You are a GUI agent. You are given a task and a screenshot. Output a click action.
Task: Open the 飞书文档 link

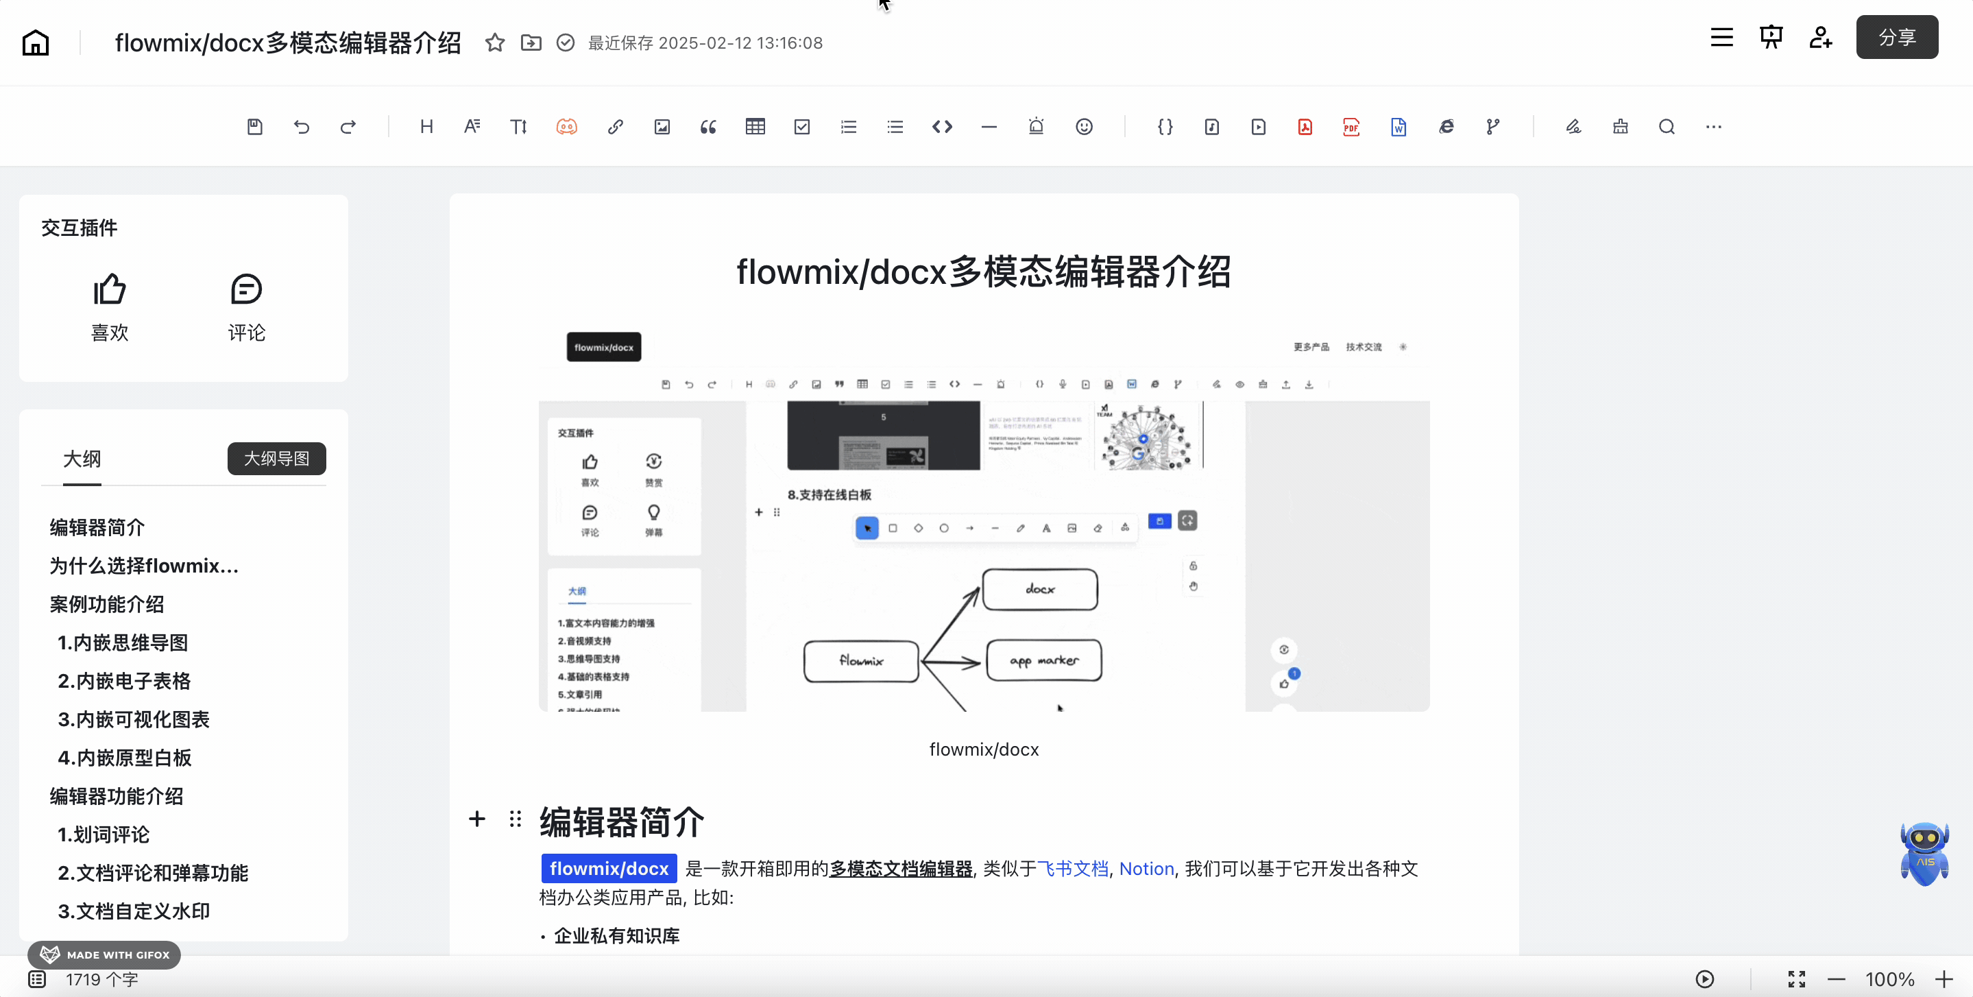pyautogui.click(x=1072, y=868)
